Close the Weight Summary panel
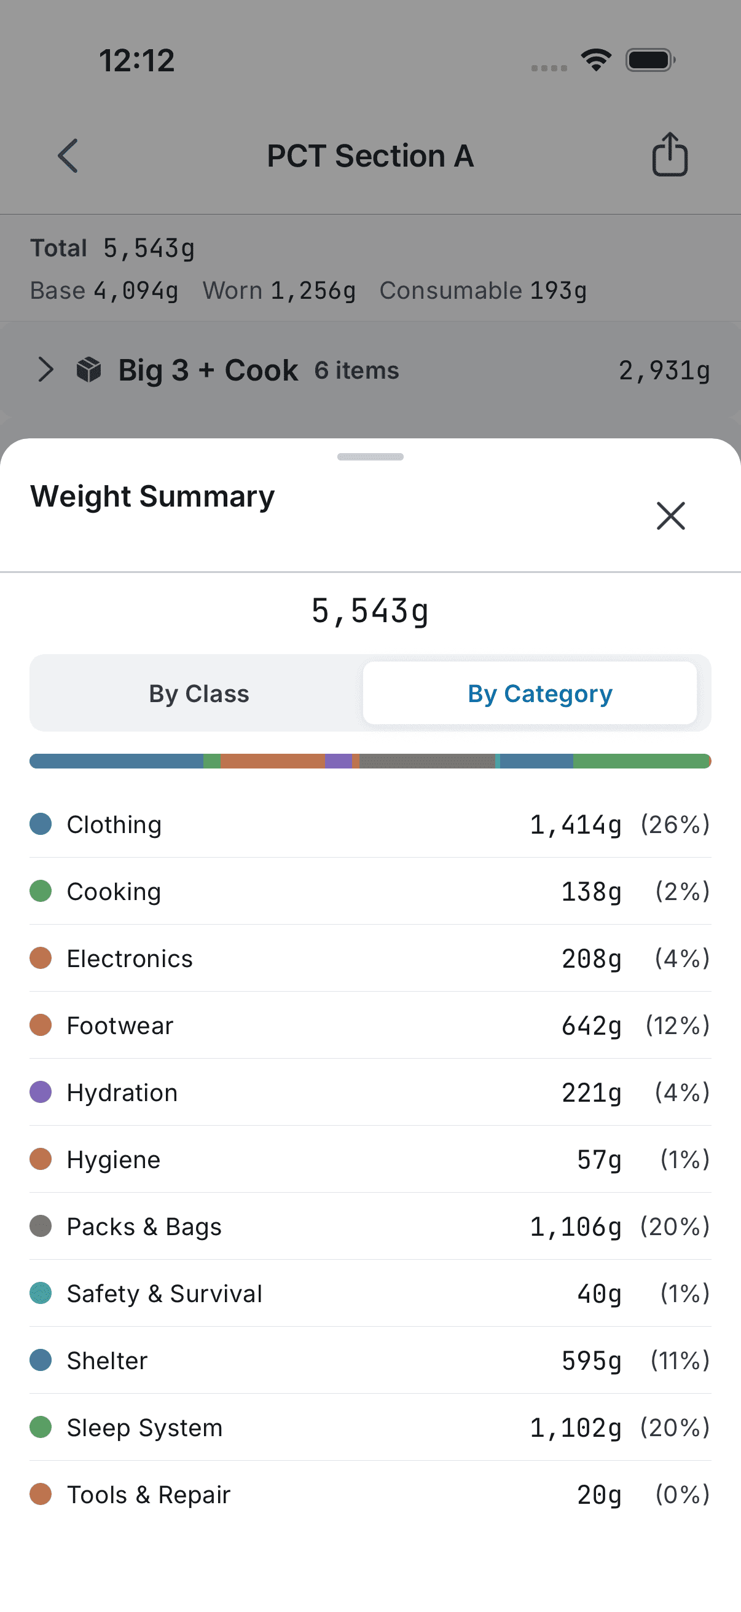This screenshot has height=1612, width=741. pos(670,516)
